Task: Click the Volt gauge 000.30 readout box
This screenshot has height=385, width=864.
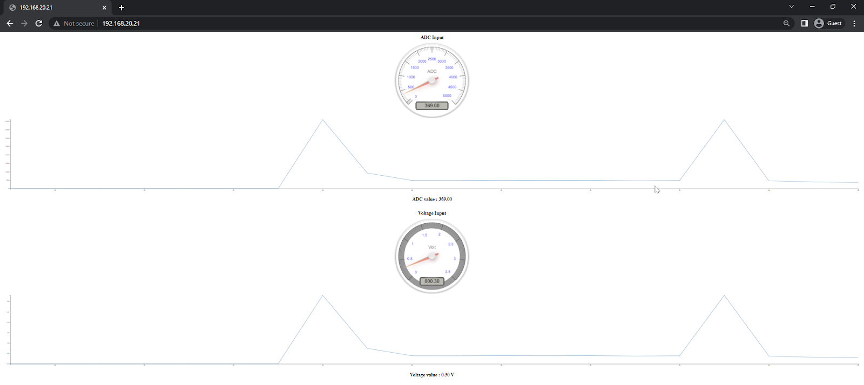Action: 432,281
